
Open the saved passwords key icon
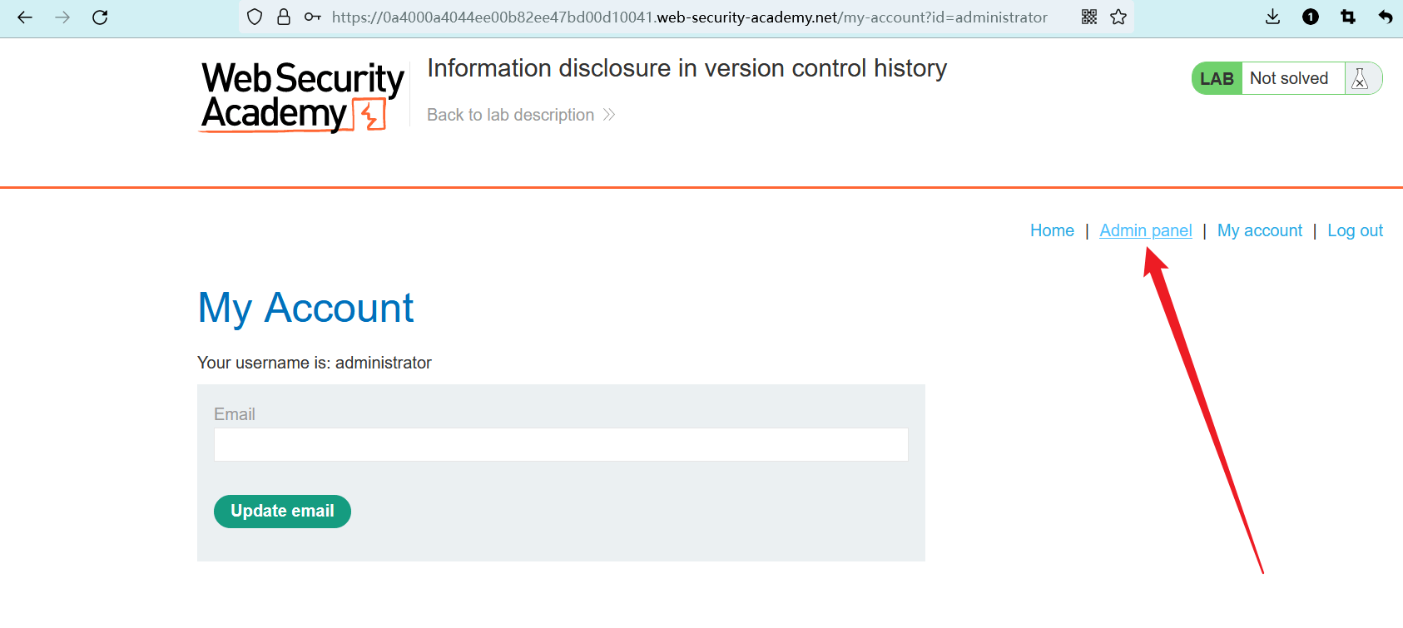pyautogui.click(x=312, y=17)
